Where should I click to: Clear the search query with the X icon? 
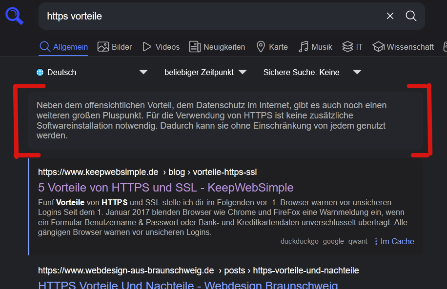(x=390, y=16)
